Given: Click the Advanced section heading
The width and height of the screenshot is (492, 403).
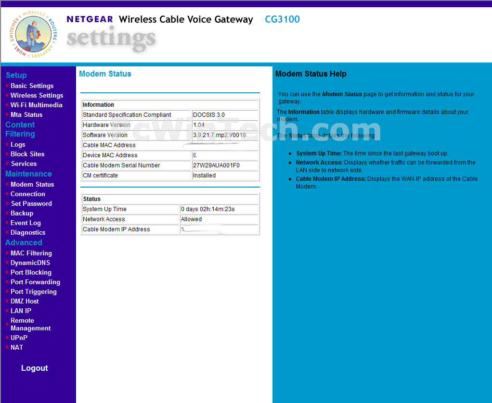Looking at the screenshot, I should coord(24,242).
